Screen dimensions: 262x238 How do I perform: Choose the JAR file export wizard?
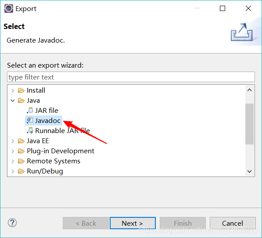47,111
